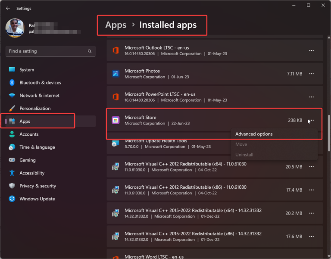Click the Accounts person icon
The width and height of the screenshot is (331, 259).
tap(12, 134)
